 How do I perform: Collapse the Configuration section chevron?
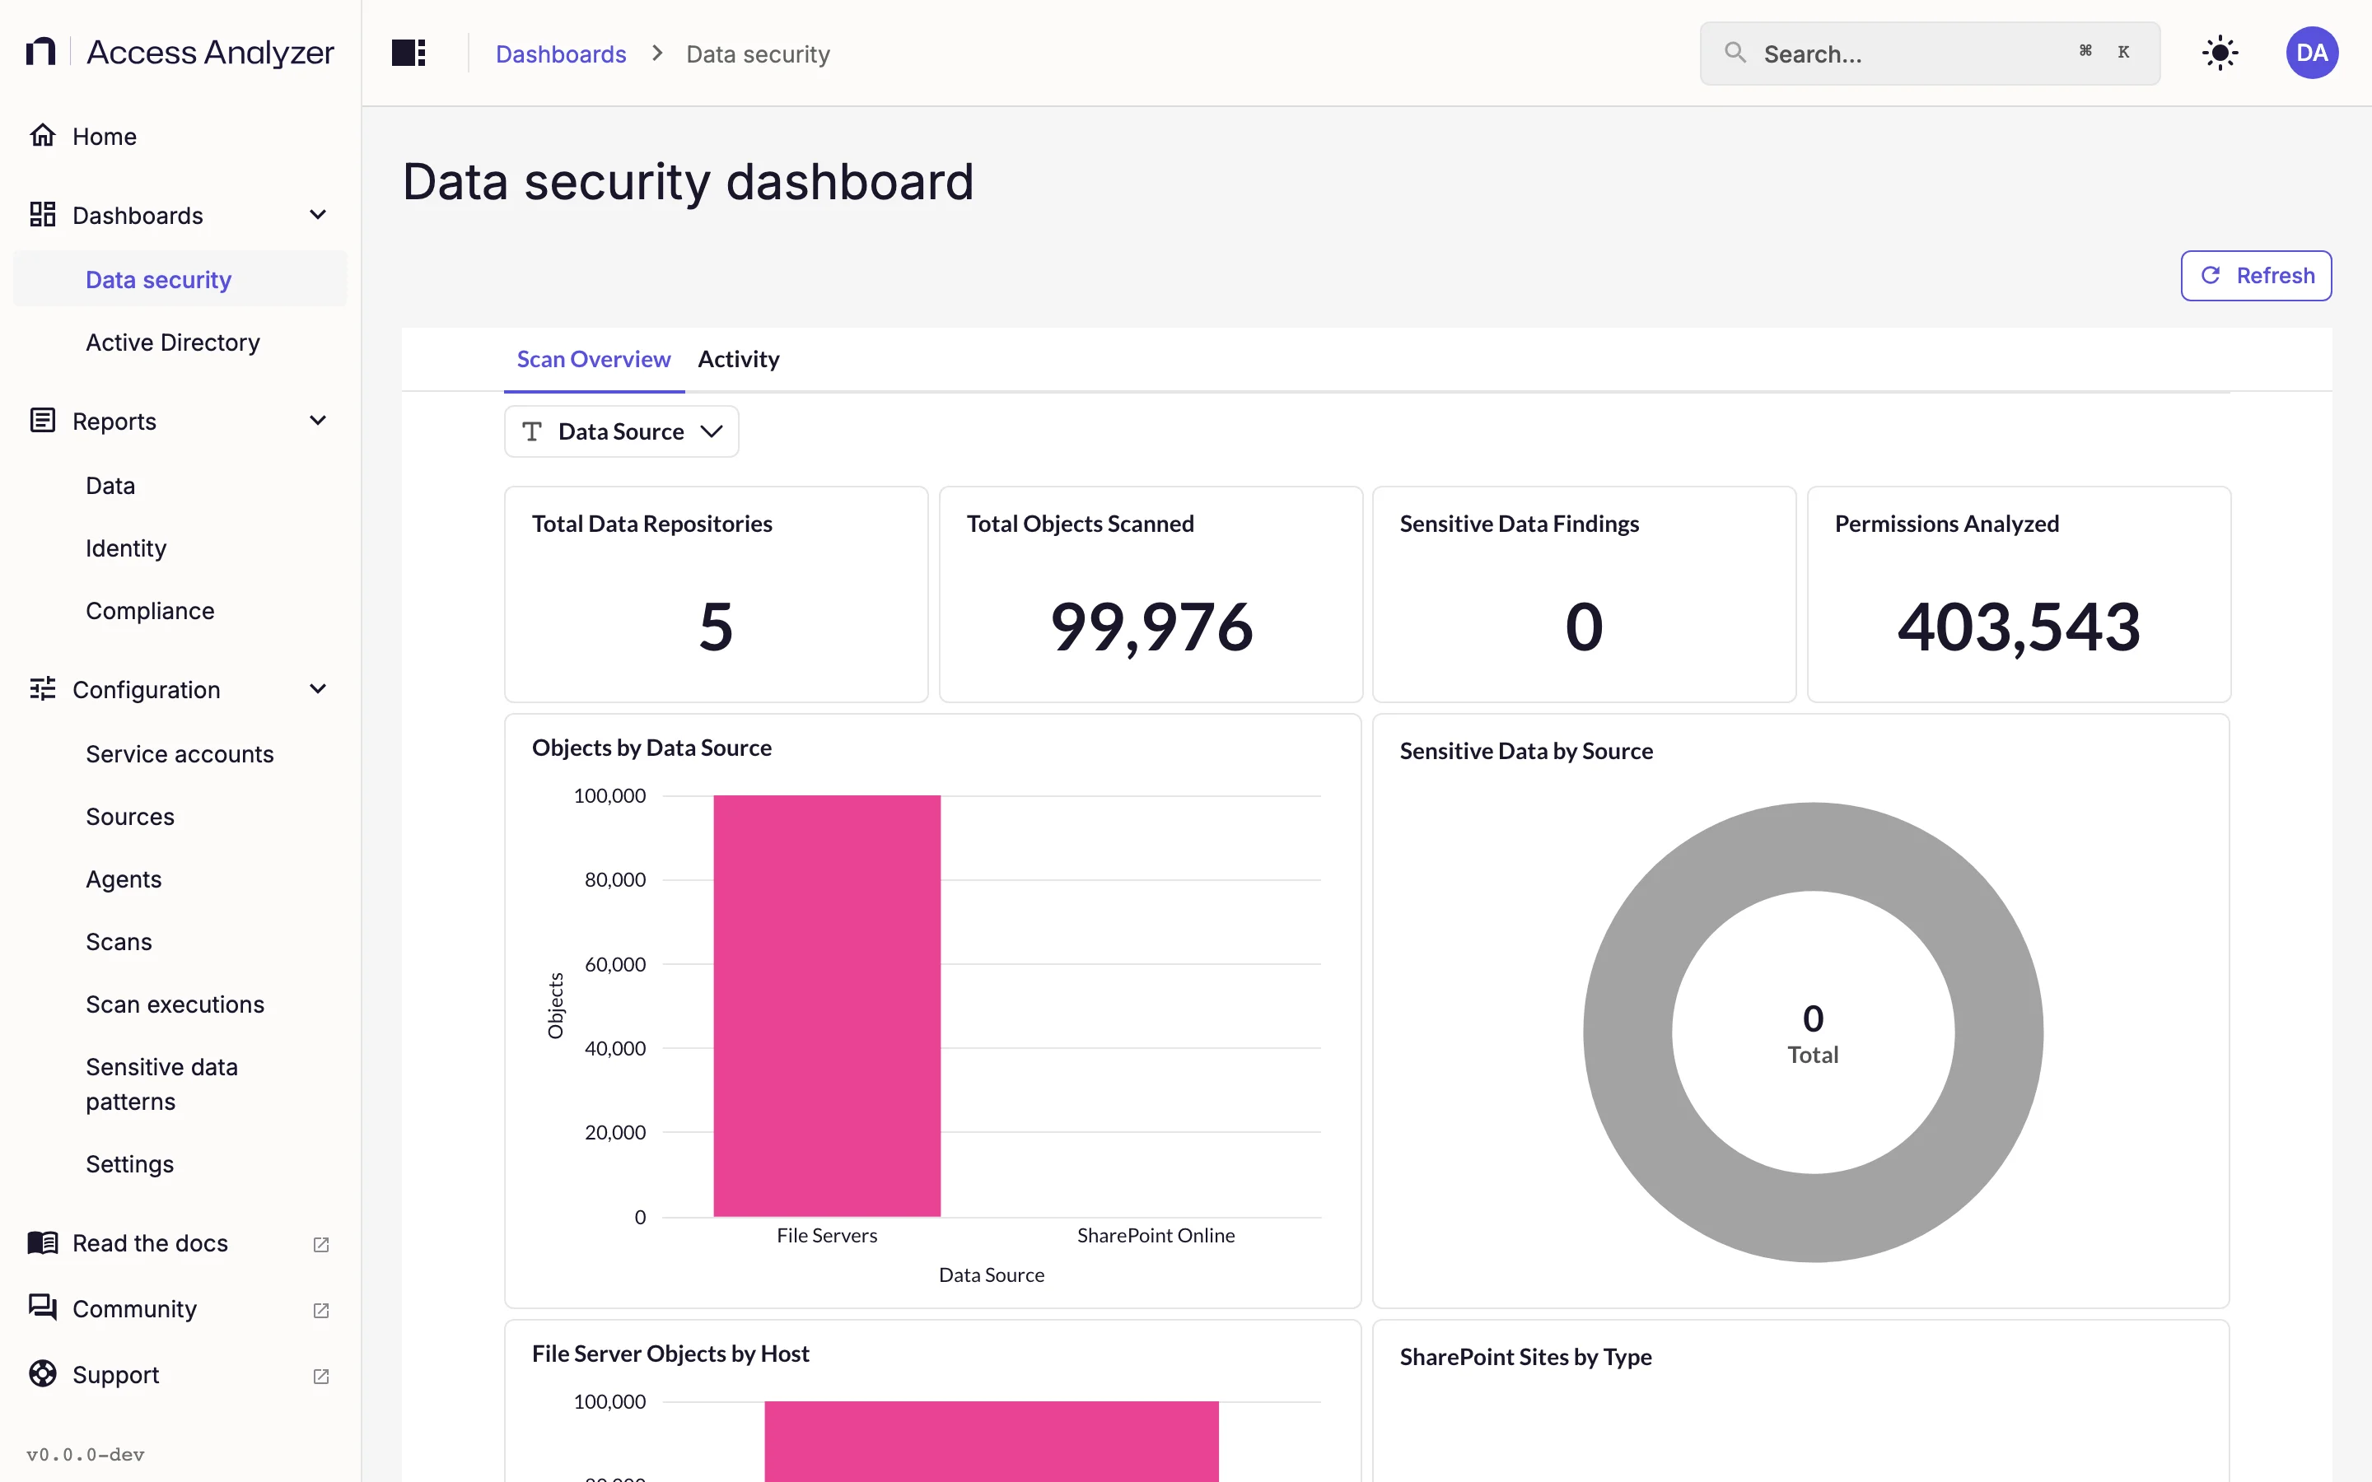318,689
